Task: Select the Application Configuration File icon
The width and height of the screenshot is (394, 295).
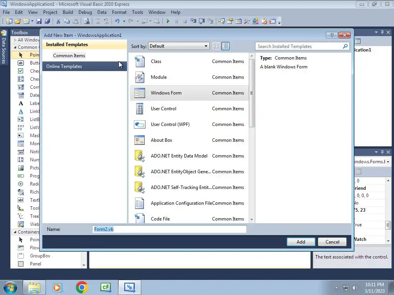Action: click(139, 203)
